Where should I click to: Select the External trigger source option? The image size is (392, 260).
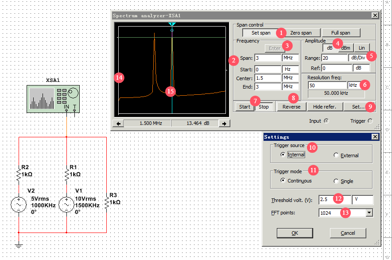(336, 155)
